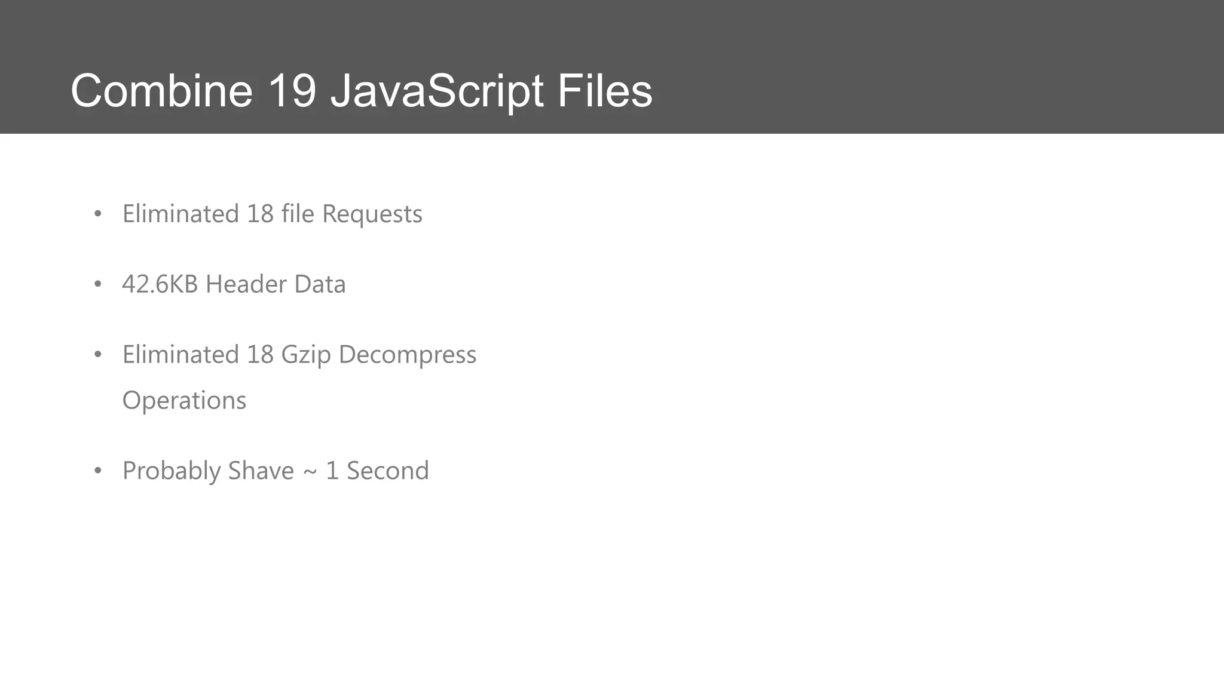The height and width of the screenshot is (688, 1224).
Task: Select the bullet 'Eliminated 18 file Requests'
Action: click(x=272, y=214)
